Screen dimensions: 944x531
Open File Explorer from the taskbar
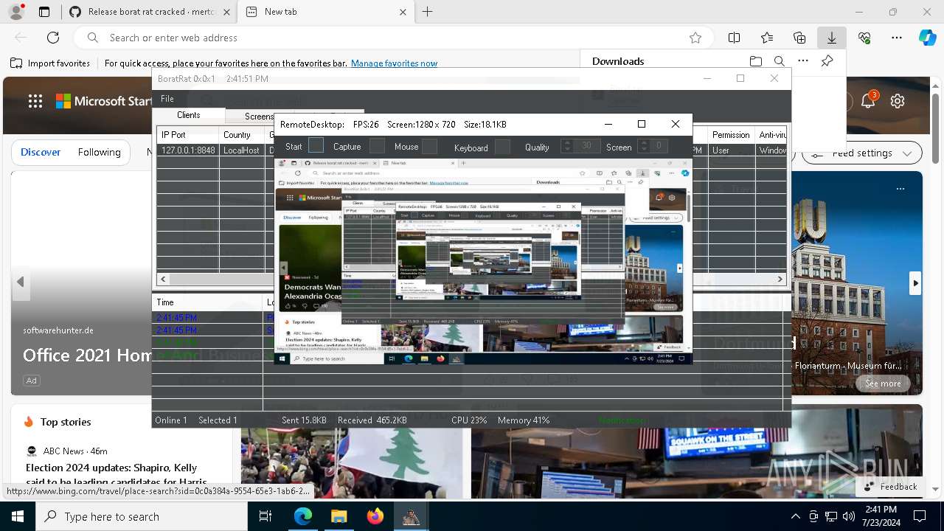(x=339, y=516)
